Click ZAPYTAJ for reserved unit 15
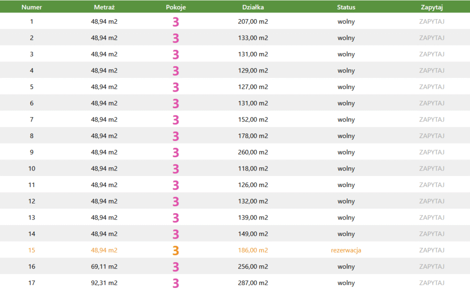Screen dimensions: 470x292 coord(431,250)
